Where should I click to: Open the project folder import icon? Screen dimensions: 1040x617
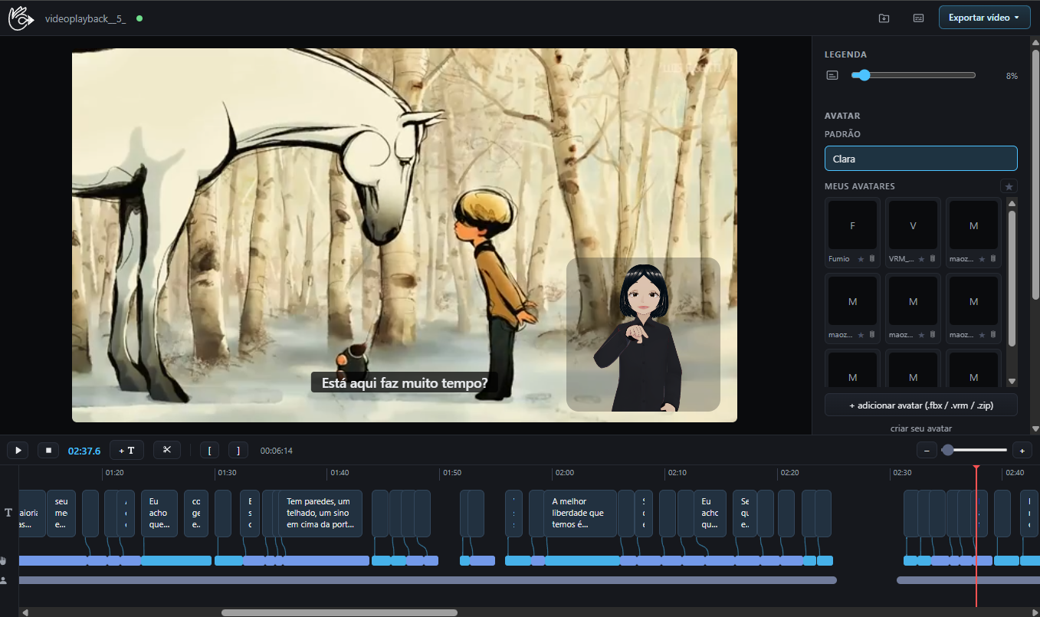(x=884, y=18)
